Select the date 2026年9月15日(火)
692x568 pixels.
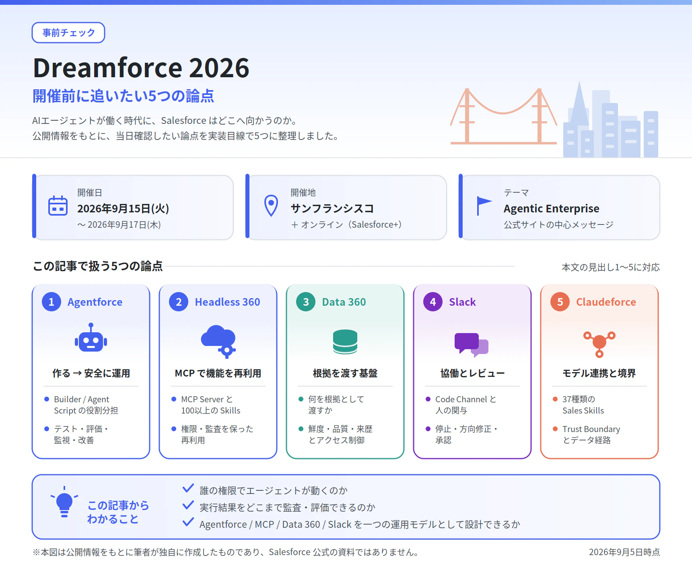coord(123,208)
